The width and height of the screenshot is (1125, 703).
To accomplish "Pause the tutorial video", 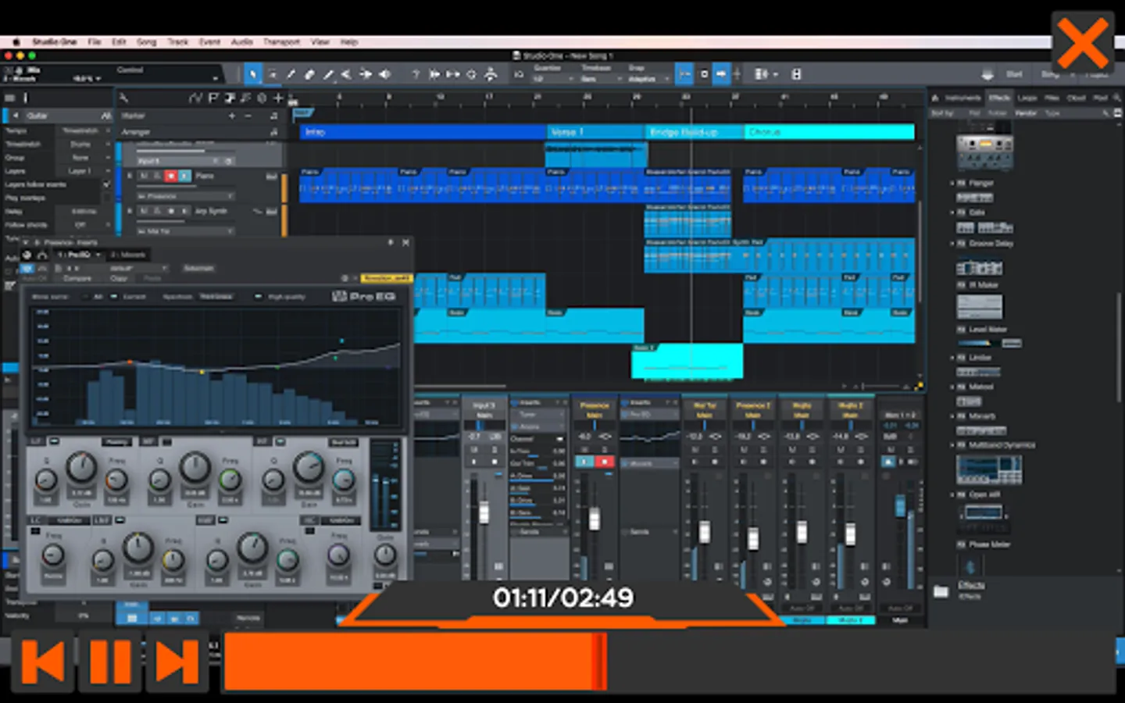I will click(x=110, y=662).
